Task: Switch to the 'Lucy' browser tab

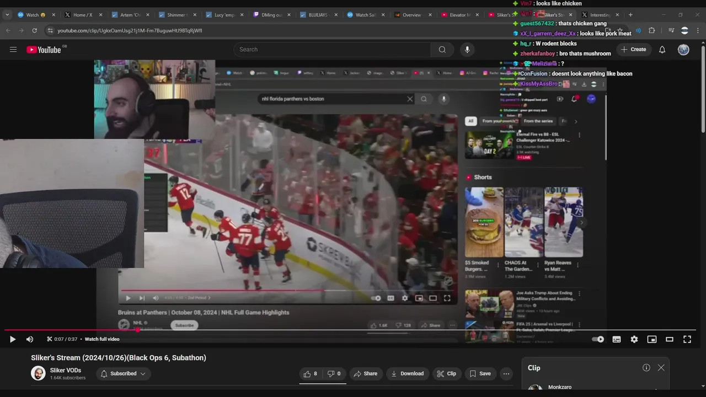Action: coord(224,15)
